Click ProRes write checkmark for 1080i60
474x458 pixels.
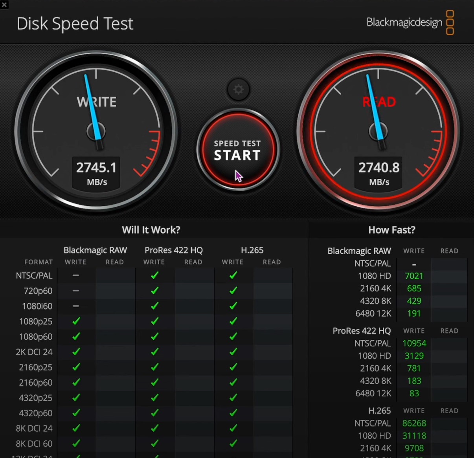click(x=155, y=306)
